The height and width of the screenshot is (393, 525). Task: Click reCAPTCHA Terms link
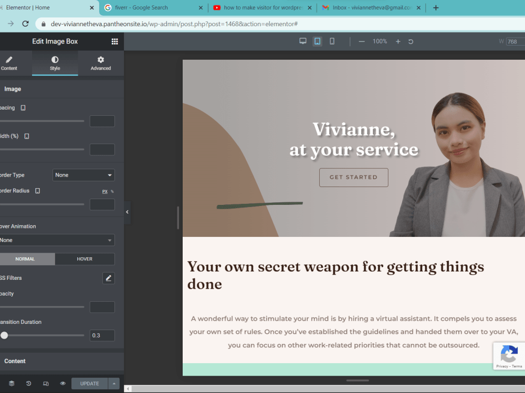tap(517, 366)
